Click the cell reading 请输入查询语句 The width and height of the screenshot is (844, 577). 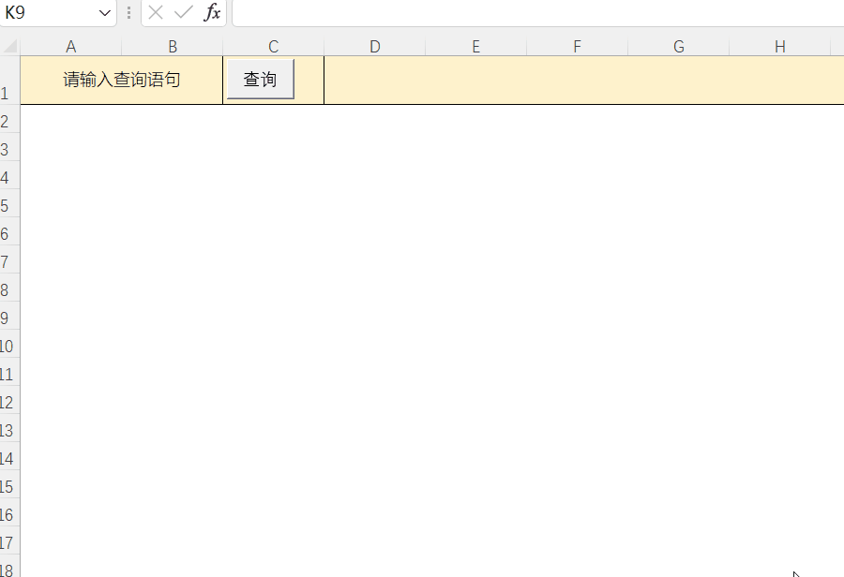point(122,80)
